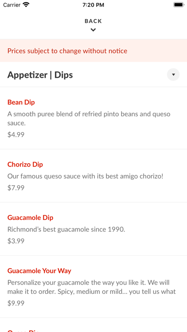Tap the BACK label at top
This screenshot has width=187, height=332.
click(x=93, y=21)
